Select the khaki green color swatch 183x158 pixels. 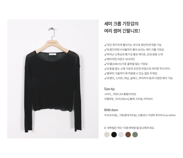point(135,134)
